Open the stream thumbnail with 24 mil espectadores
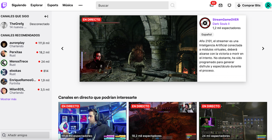Screen dimensions: 272x140 233,121
